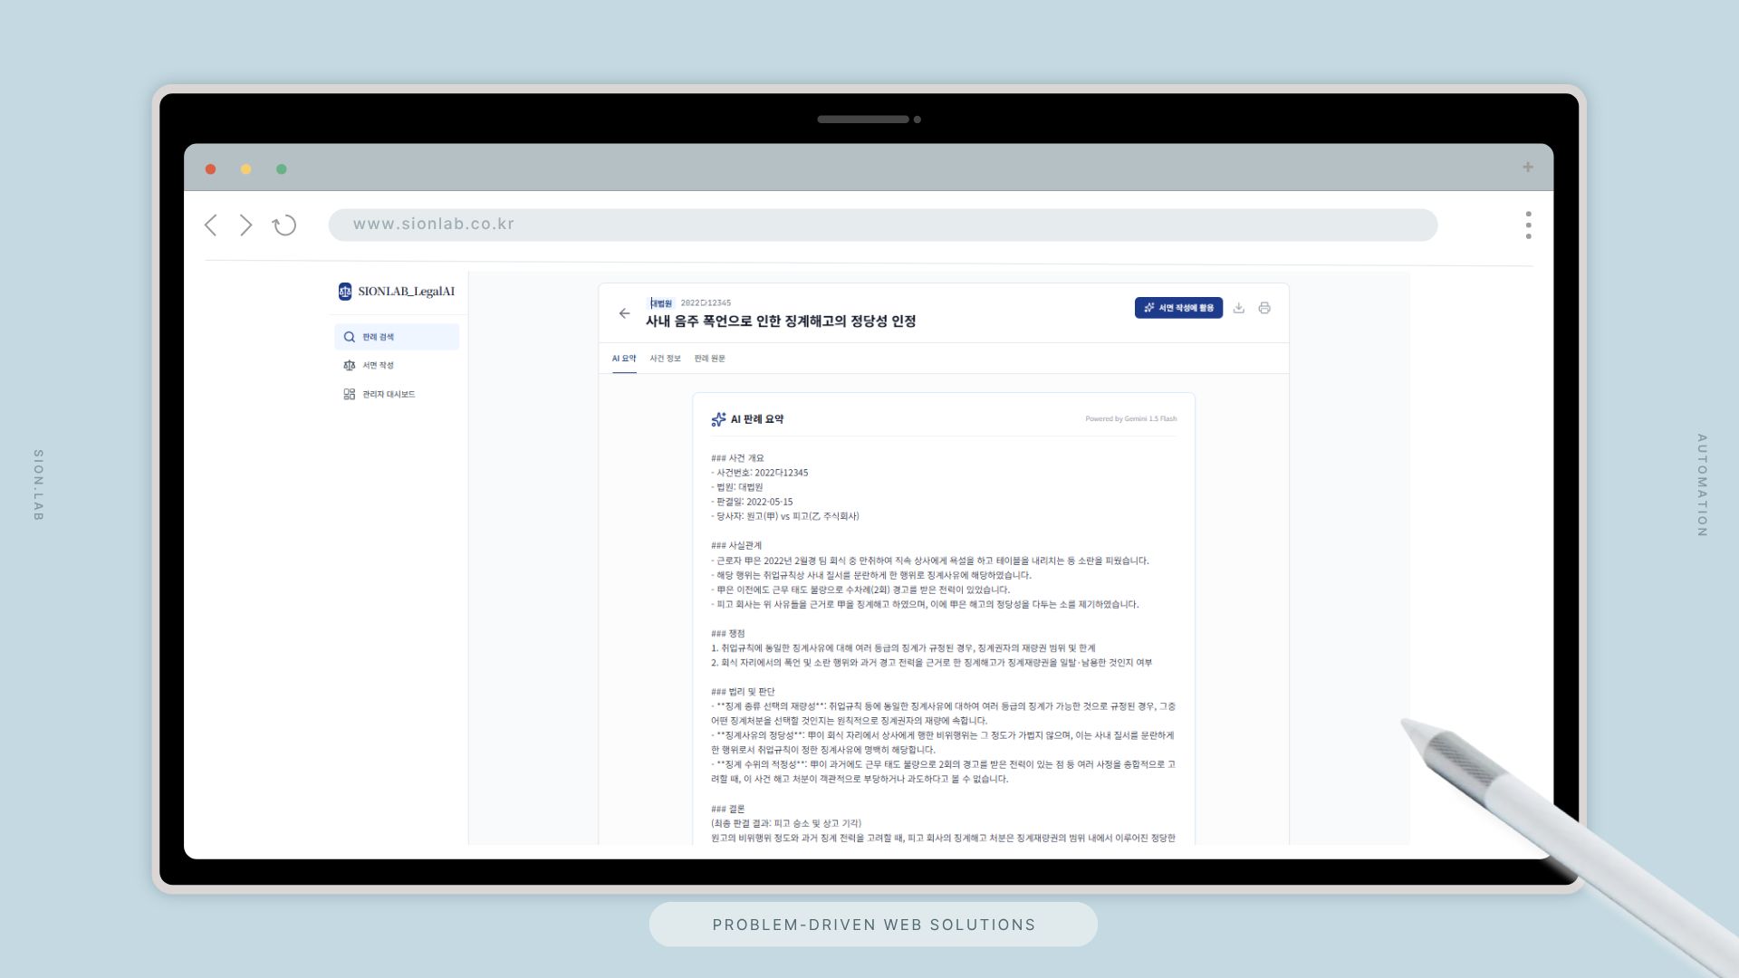Open a new tab with the plus icon

1528,168
